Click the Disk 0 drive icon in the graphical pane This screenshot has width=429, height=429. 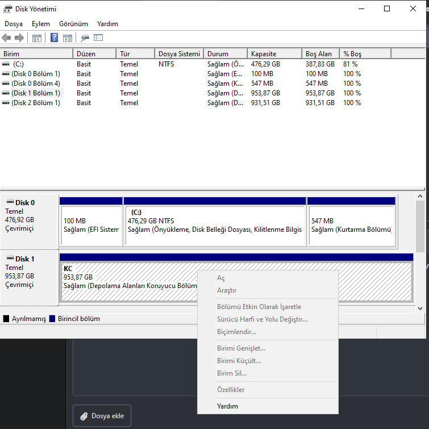[10, 202]
